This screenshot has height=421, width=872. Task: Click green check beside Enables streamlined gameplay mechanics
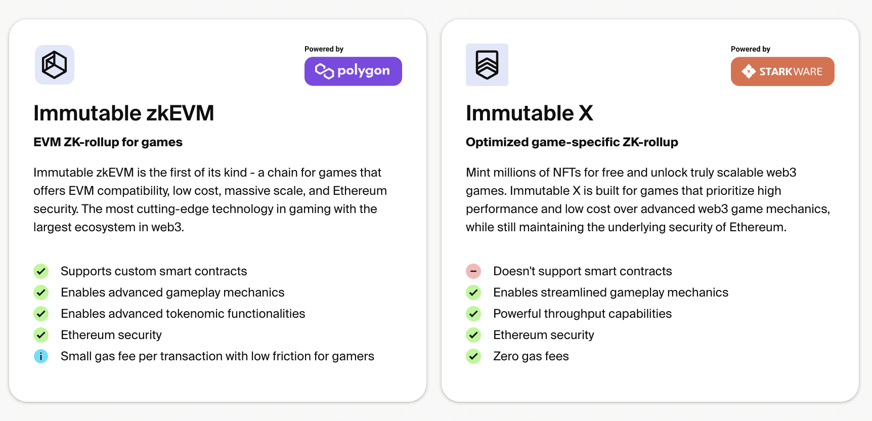tap(473, 292)
